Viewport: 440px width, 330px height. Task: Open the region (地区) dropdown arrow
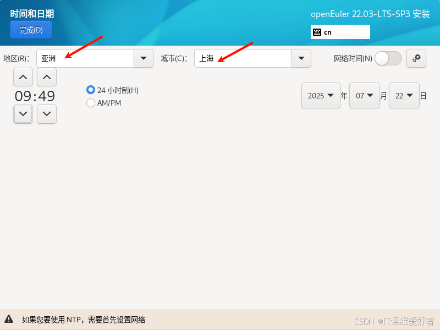144,58
